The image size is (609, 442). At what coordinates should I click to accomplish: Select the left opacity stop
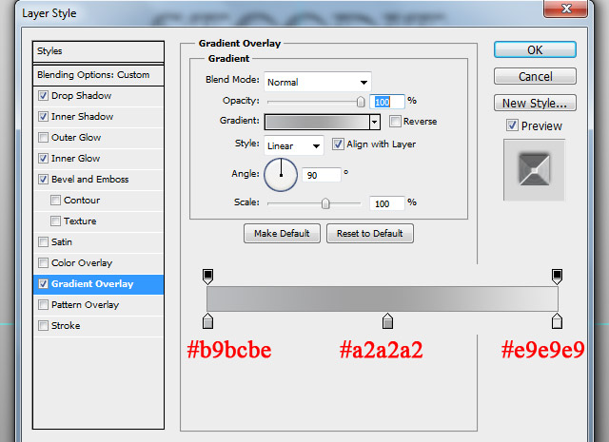click(x=207, y=277)
